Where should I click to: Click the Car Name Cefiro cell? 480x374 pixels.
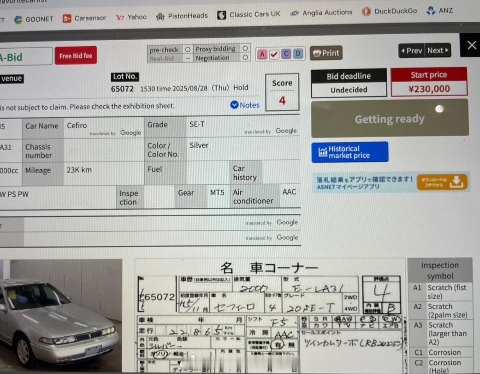point(104,127)
